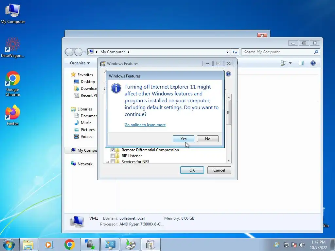
Task: Open Firefox desktop shortcut
Action: 13,115
